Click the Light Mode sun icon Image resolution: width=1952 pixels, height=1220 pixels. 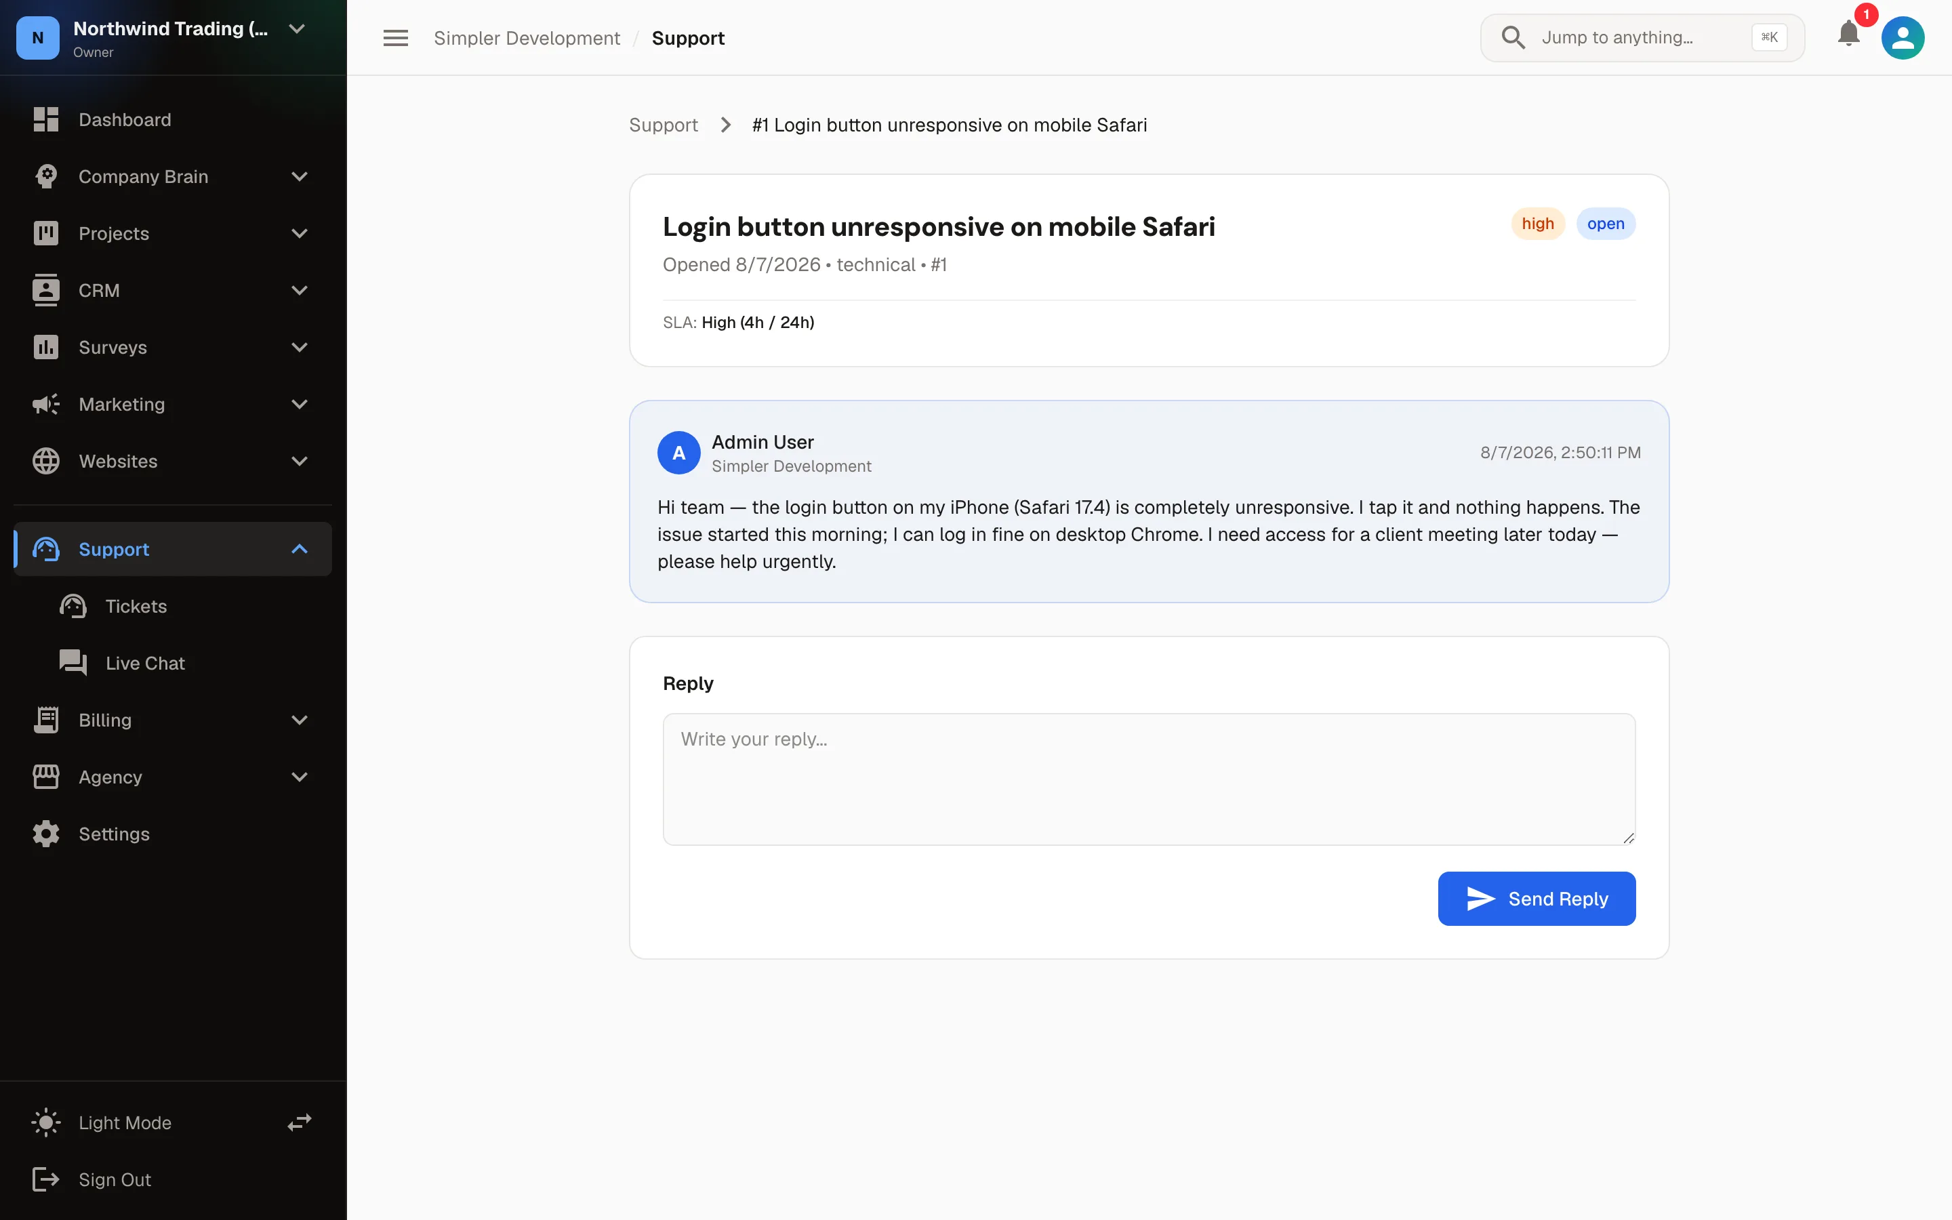click(46, 1122)
